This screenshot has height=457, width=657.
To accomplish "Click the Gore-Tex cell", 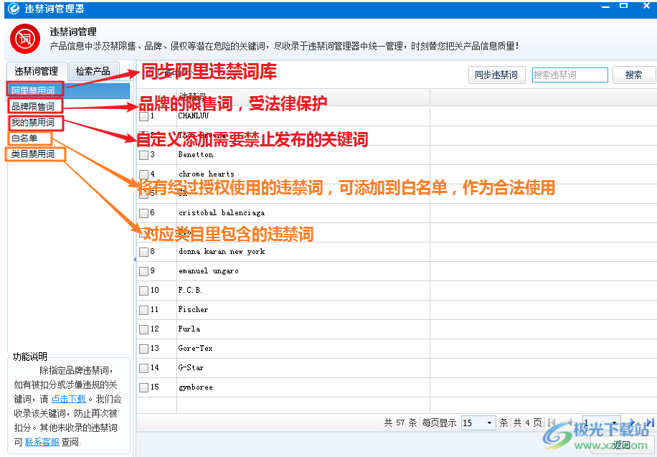I will [303, 349].
